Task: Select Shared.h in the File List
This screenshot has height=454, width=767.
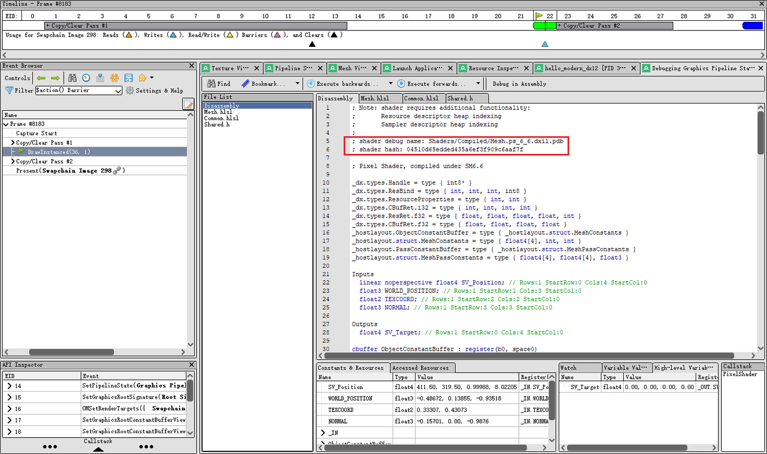Action: point(217,125)
